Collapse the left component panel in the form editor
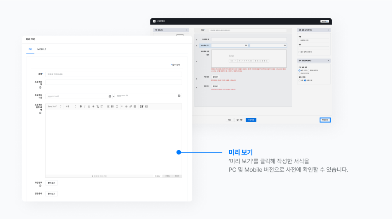 pos(186,30)
